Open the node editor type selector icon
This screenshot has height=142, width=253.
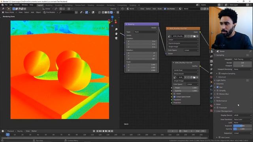pos(123,9)
